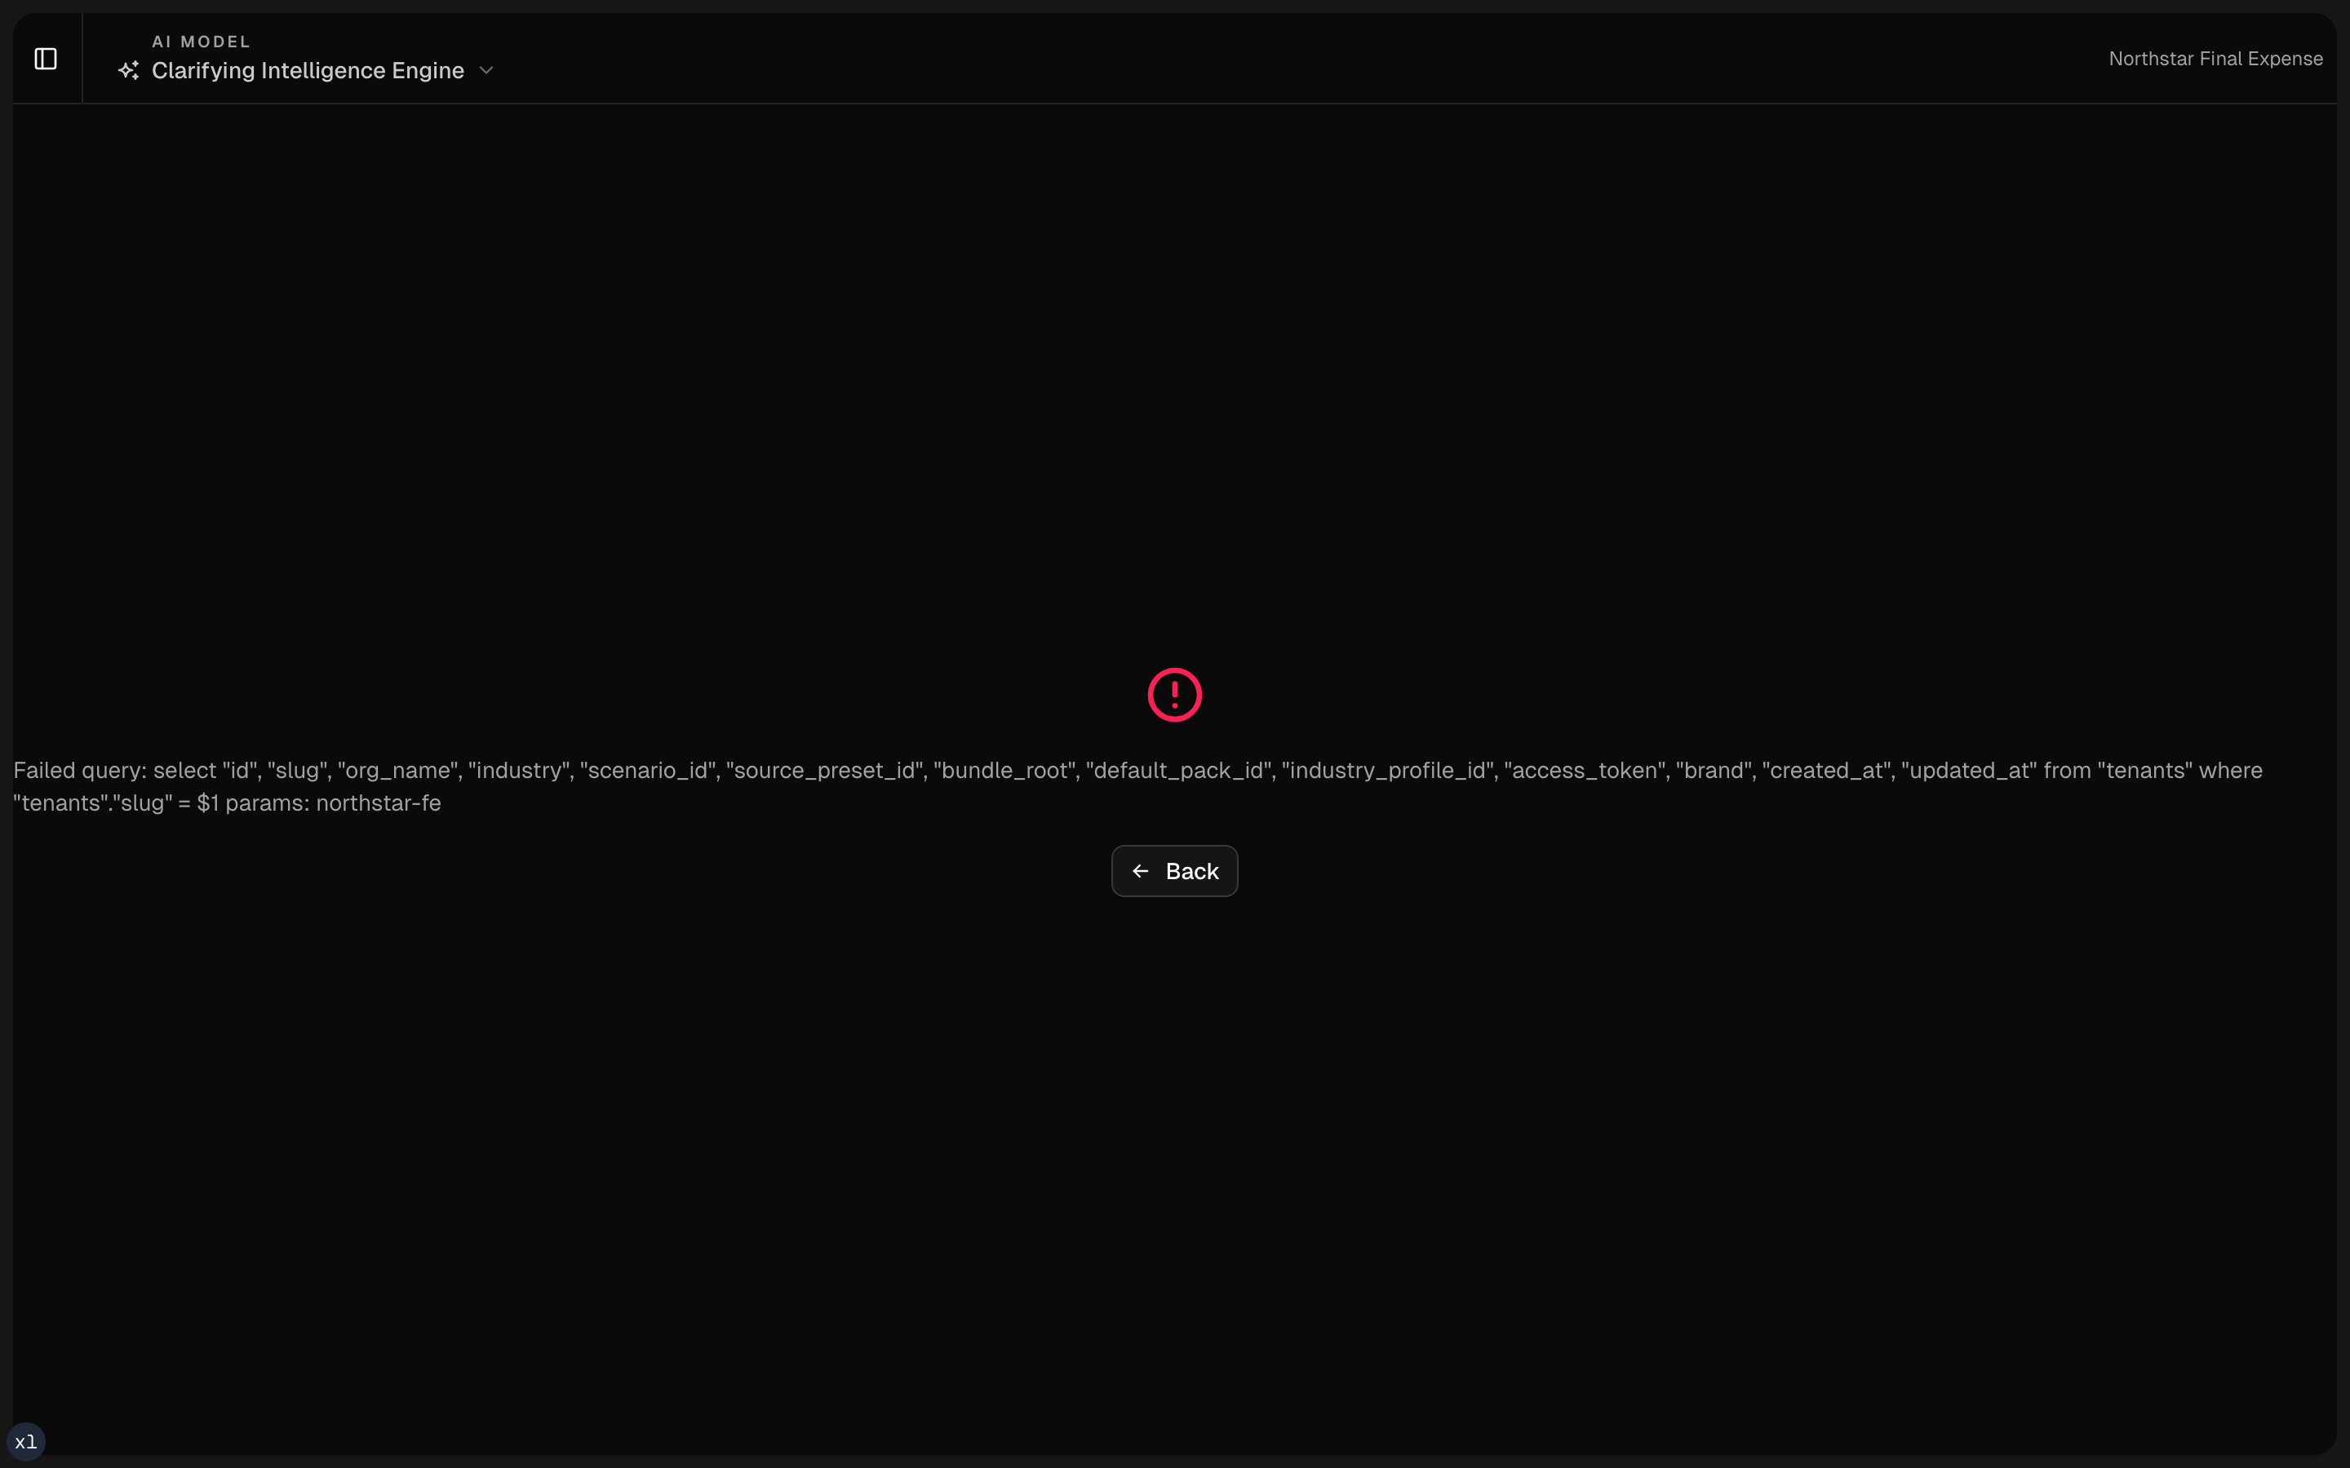Click the left arrow inside the Back button
2350x1468 pixels.
click(x=1141, y=870)
